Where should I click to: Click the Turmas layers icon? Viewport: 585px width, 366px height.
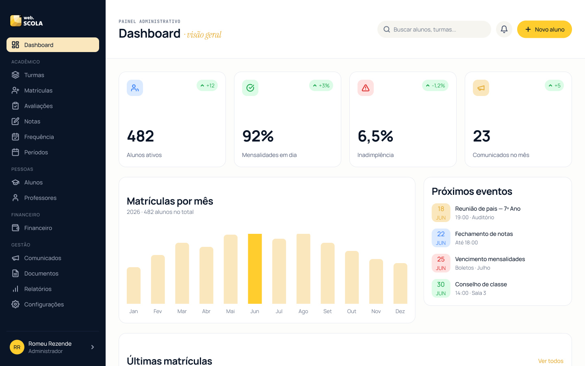coord(15,75)
